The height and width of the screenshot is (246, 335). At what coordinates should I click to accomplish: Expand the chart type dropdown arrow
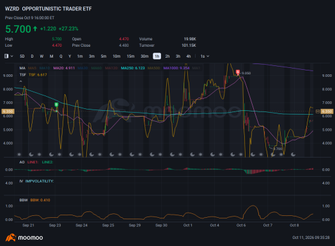pyautogui.click(x=12, y=56)
